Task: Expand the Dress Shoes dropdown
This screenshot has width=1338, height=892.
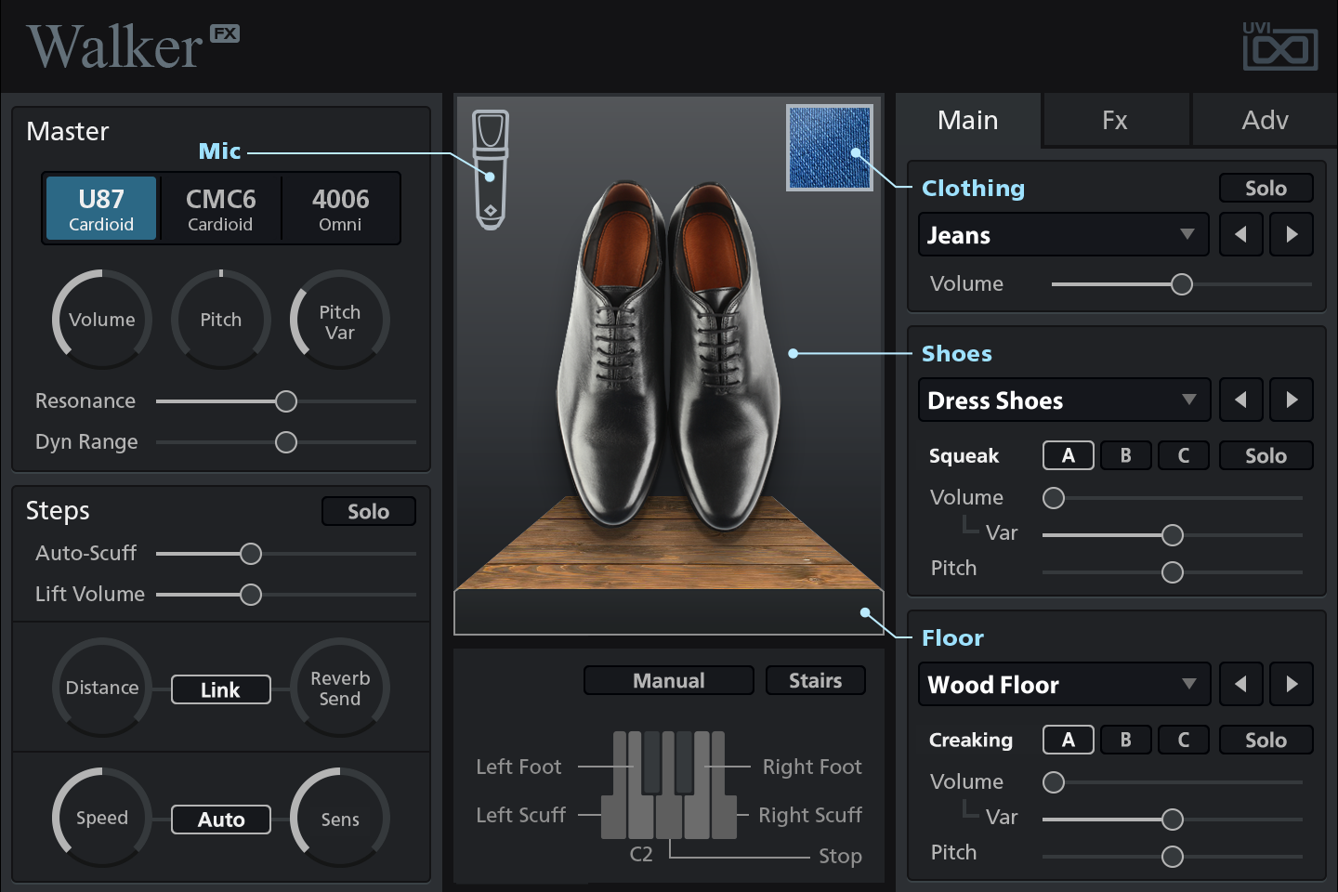Action: click(x=1063, y=400)
